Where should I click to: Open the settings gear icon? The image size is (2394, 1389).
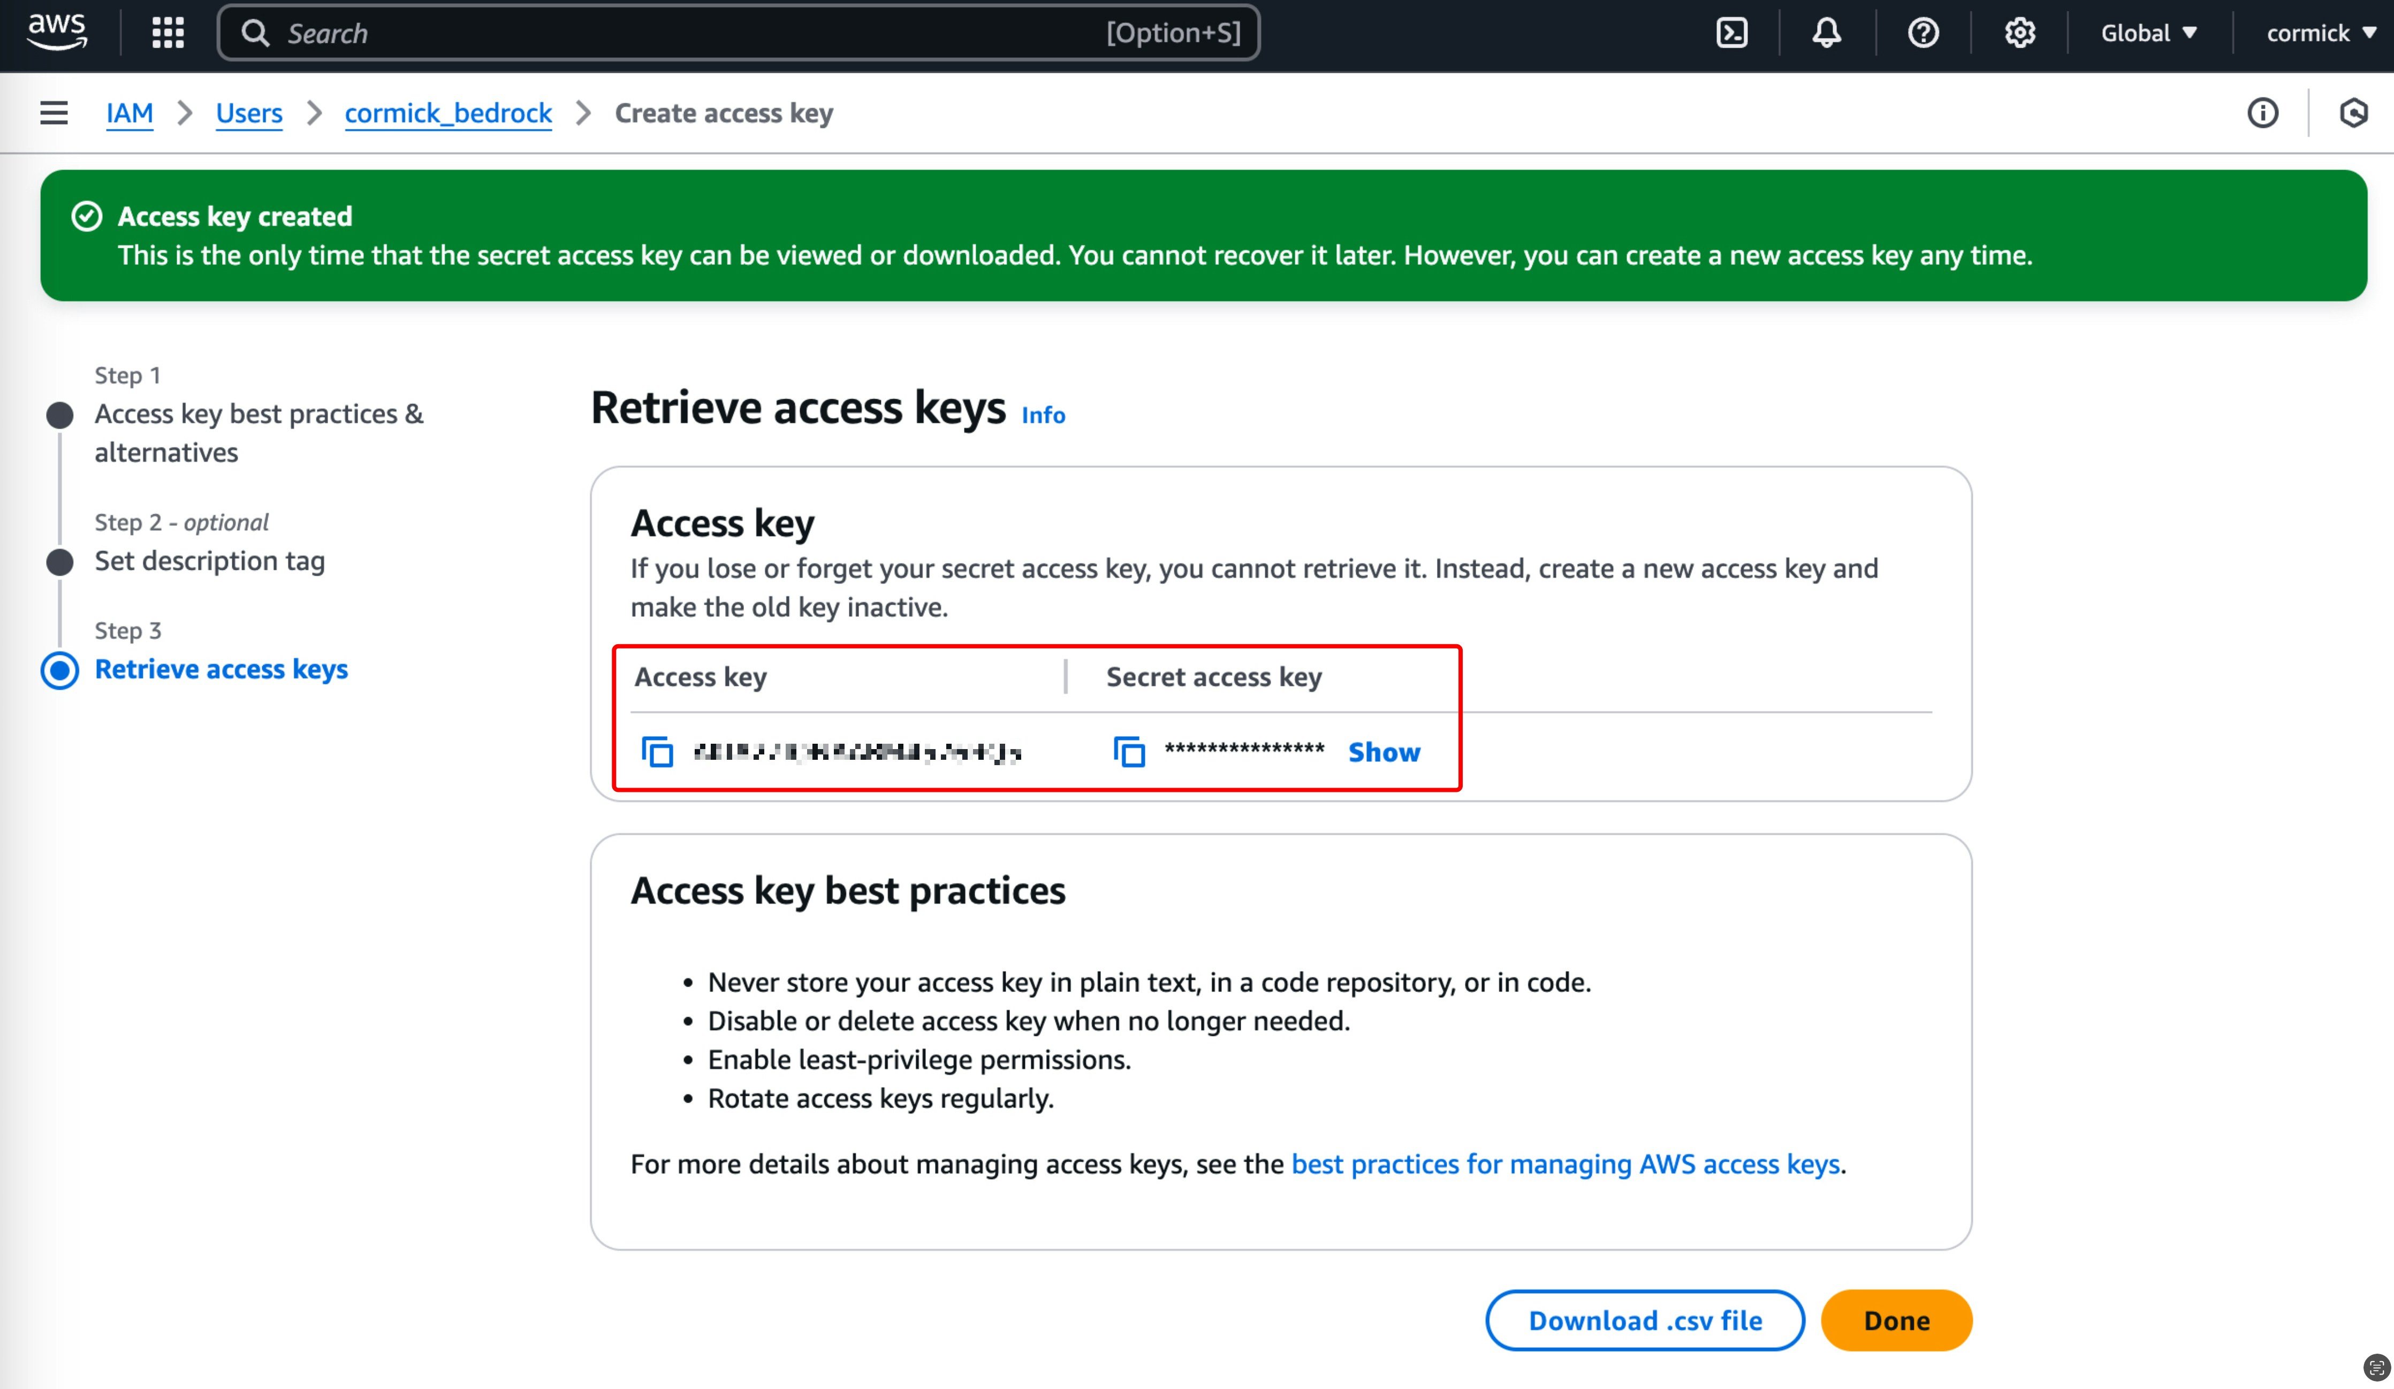2019,32
